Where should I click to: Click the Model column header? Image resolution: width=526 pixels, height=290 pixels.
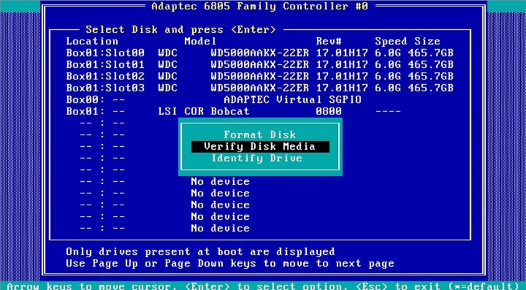click(200, 42)
